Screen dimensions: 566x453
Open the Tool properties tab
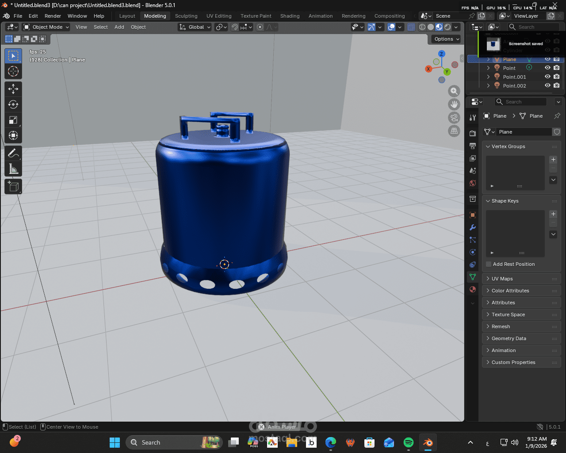coord(473,117)
